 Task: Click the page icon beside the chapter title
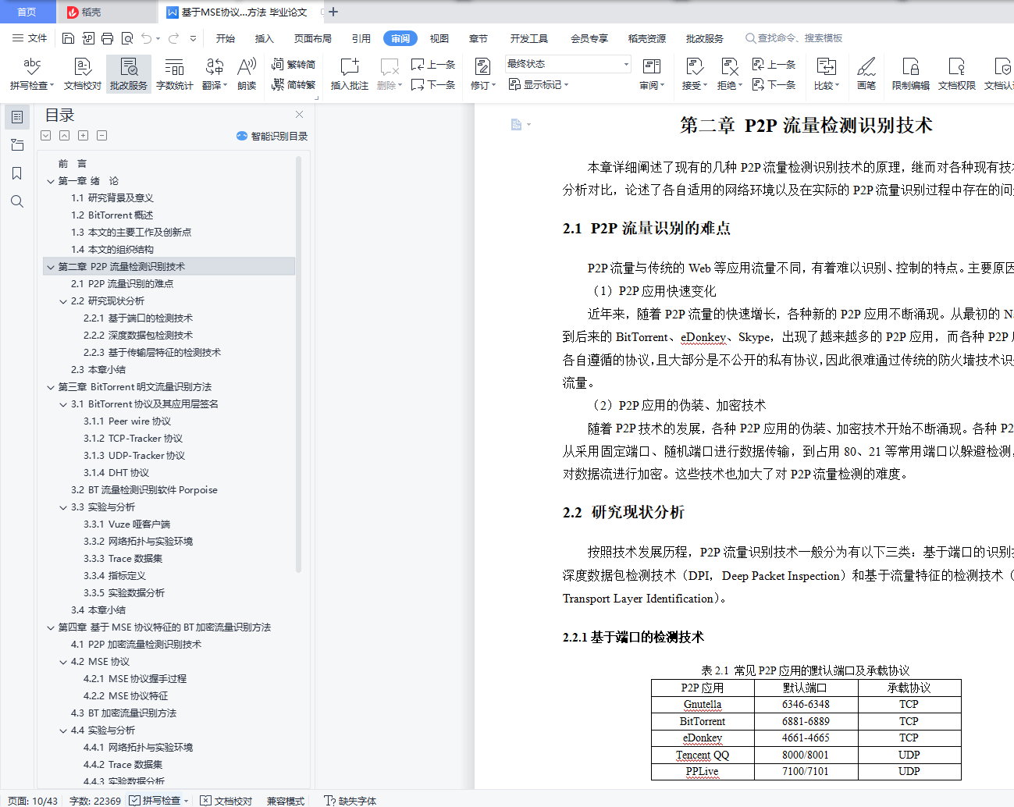(516, 125)
